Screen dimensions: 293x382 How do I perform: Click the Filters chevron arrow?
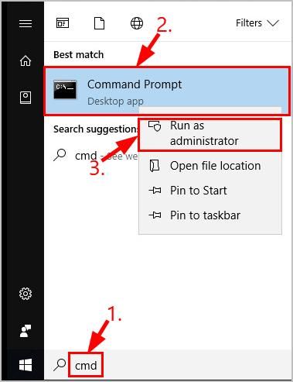click(x=273, y=23)
